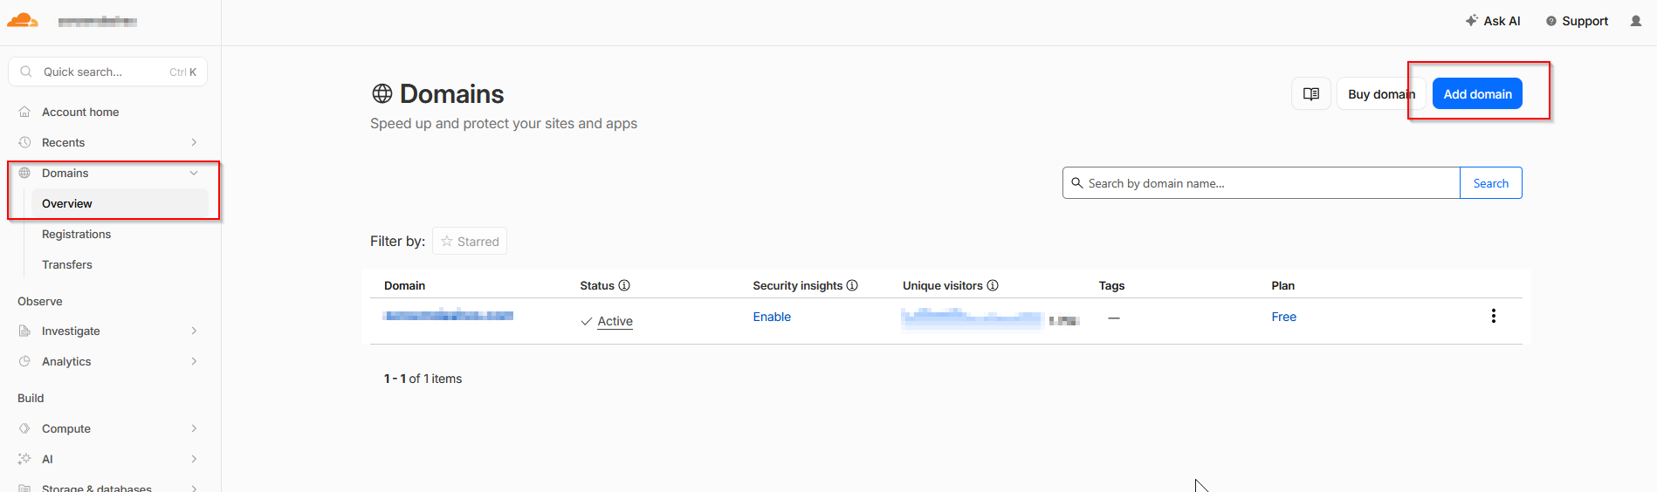Click the Plan column header
Screen dimensions: 1657x492
tap(1282, 285)
